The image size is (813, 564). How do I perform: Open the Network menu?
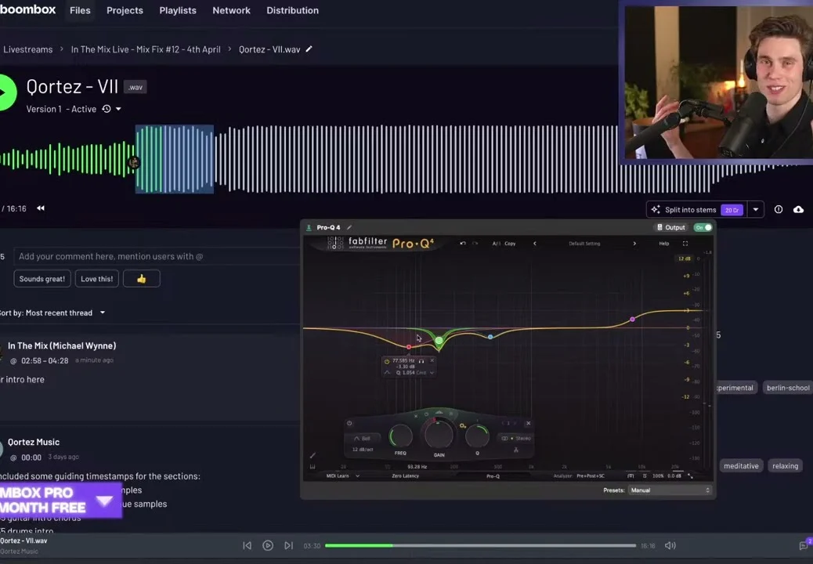tap(231, 10)
